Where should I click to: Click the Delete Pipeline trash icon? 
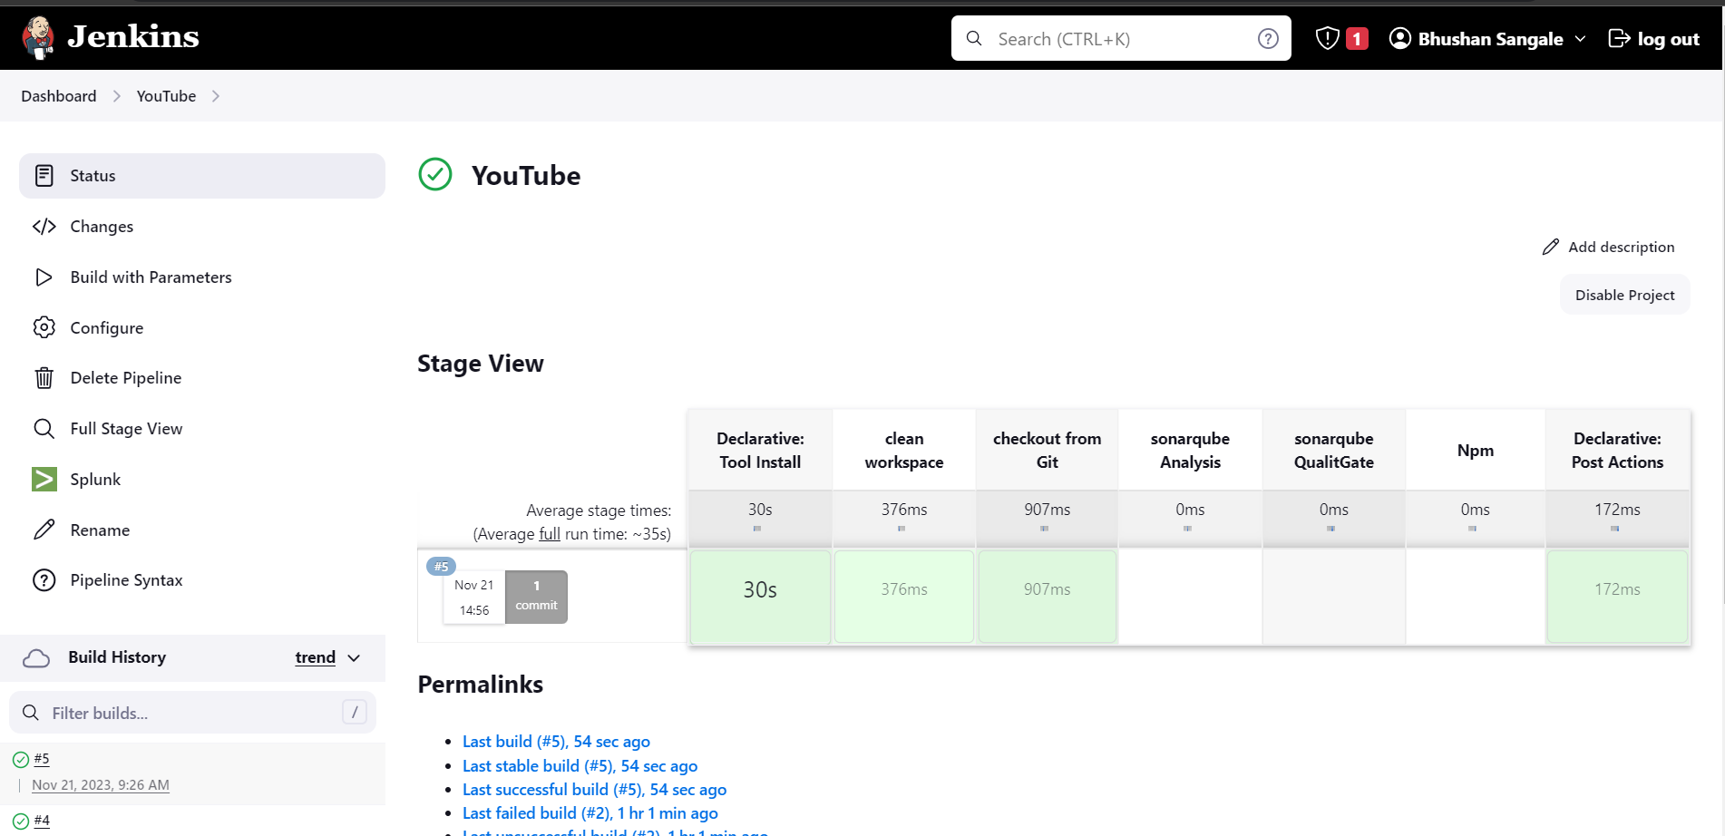(44, 378)
